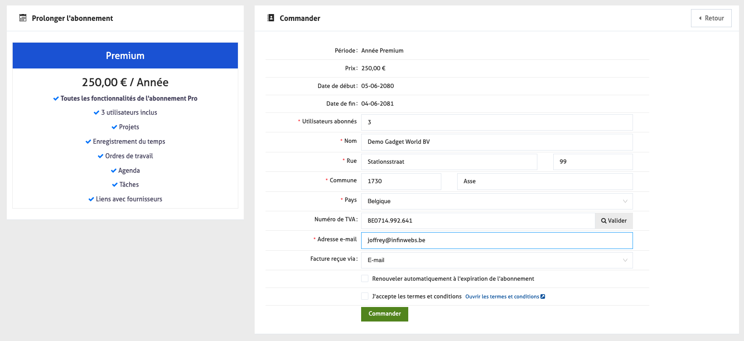Click checkmark icon beside Liens avec fournisseurs
Image resolution: width=744 pixels, height=341 pixels.
[91, 199]
